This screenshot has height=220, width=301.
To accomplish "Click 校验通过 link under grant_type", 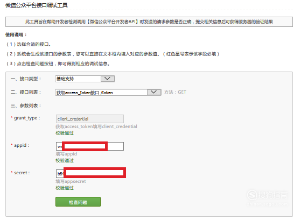I will tap(65, 133).
